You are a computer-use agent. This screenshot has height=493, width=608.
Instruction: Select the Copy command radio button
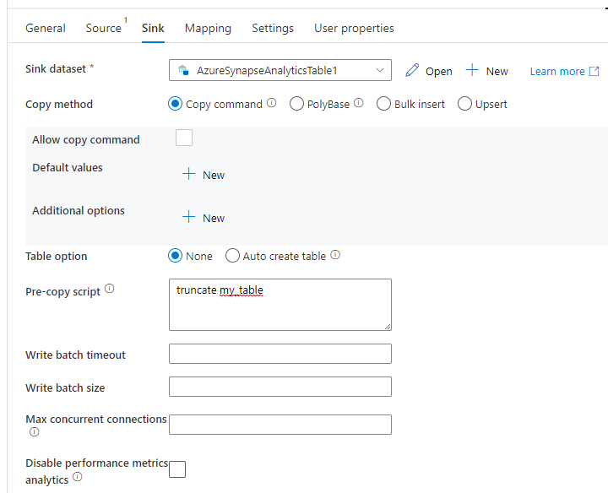tap(176, 104)
